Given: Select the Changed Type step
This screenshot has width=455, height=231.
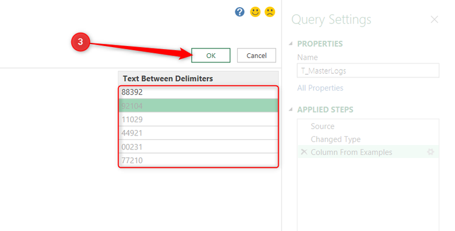Looking at the screenshot, I should click(x=368, y=139).
